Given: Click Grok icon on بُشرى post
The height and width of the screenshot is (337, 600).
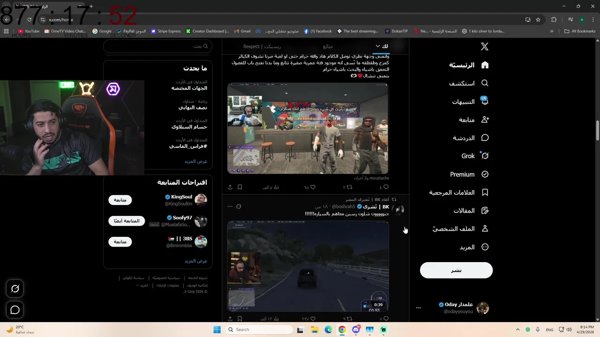Looking at the screenshot, I should (239, 206).
